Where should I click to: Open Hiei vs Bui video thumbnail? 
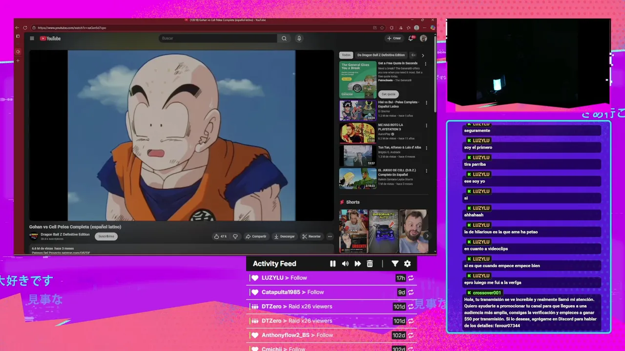click(x=358, y=110)
